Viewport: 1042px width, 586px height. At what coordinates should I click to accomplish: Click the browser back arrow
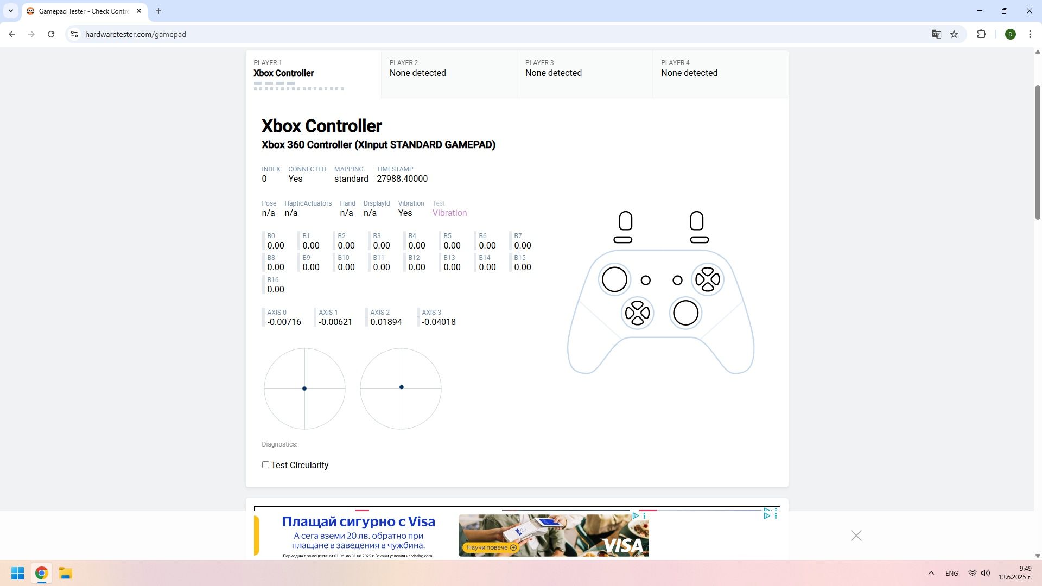pyautogui.click(x=12, y=34)
